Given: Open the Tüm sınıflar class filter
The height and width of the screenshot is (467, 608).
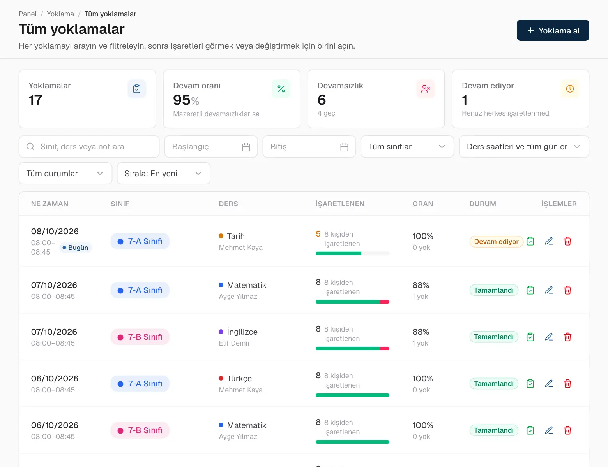Looking at the screenshot, I should [x=407, y=147].
